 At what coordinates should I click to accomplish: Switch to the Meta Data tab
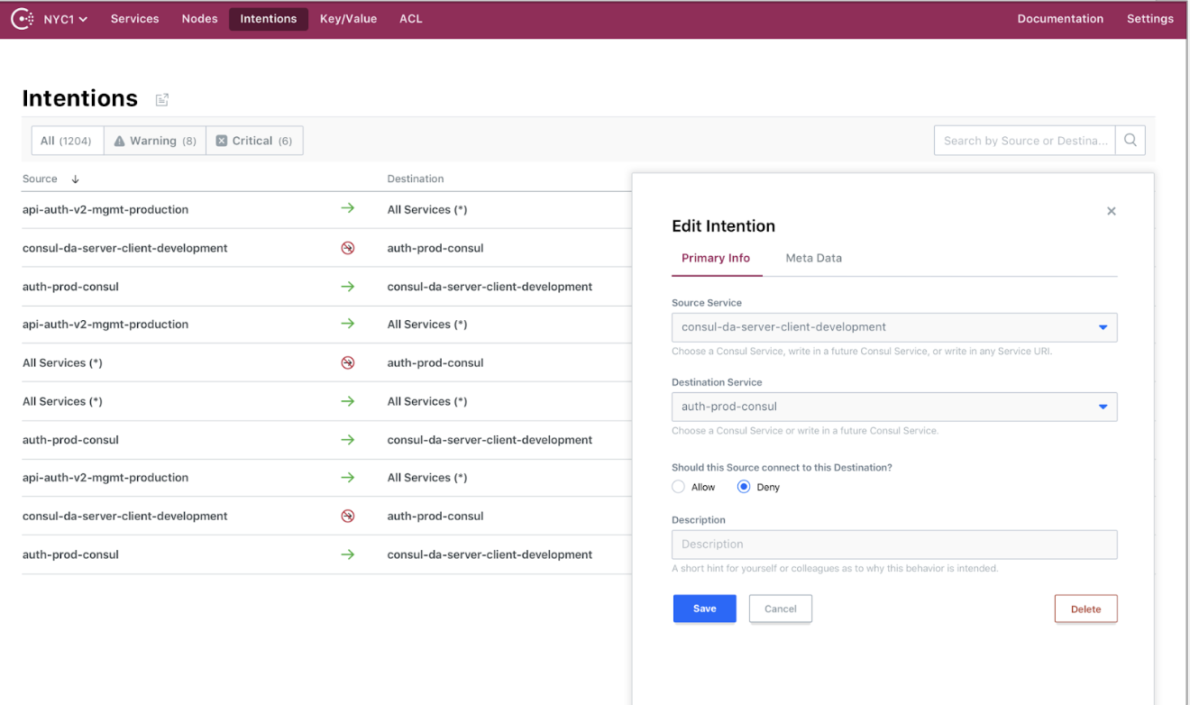point(813,258)
